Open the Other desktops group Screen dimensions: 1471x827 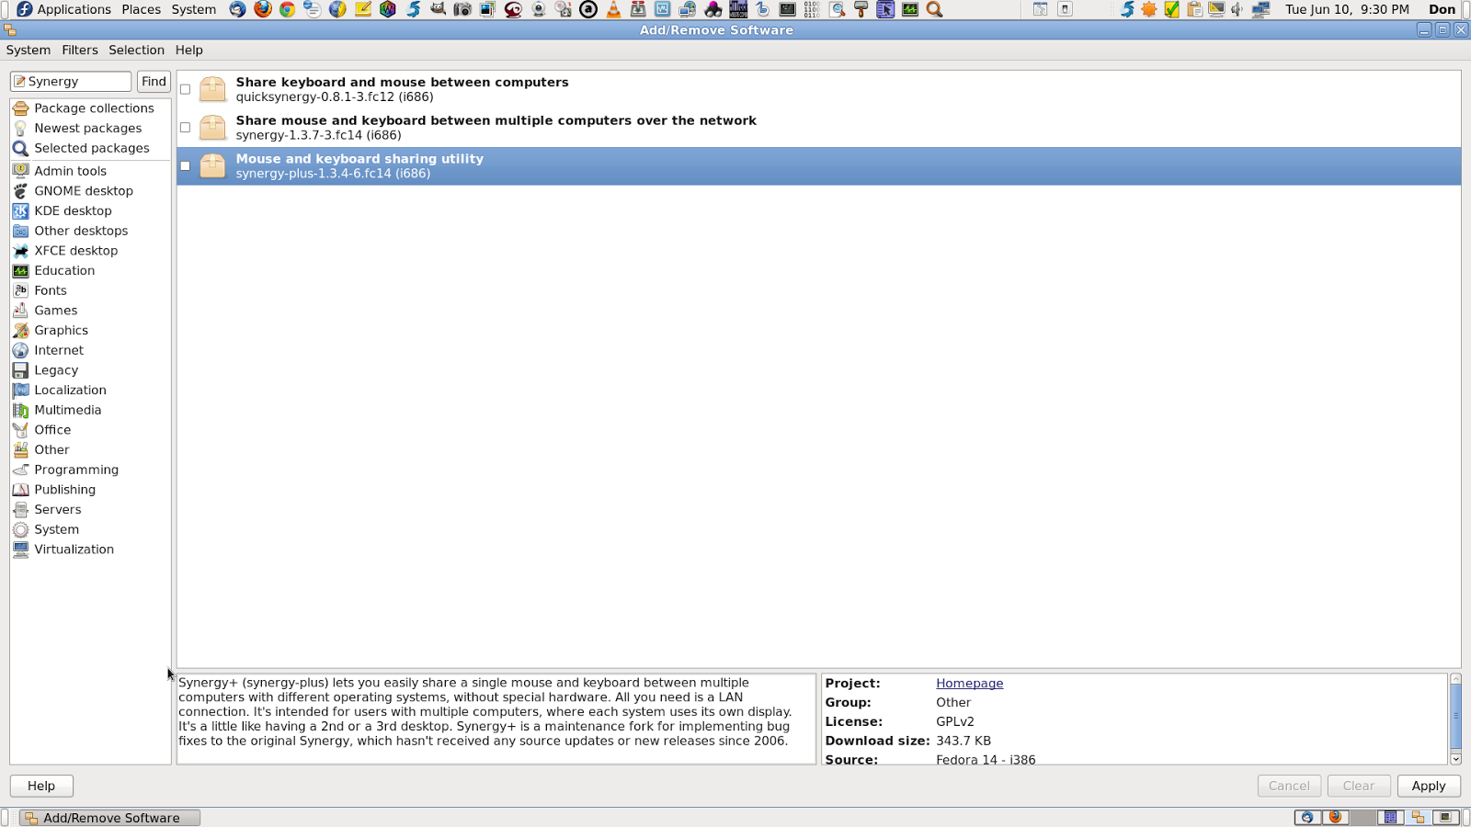click(x=90, y=231)
